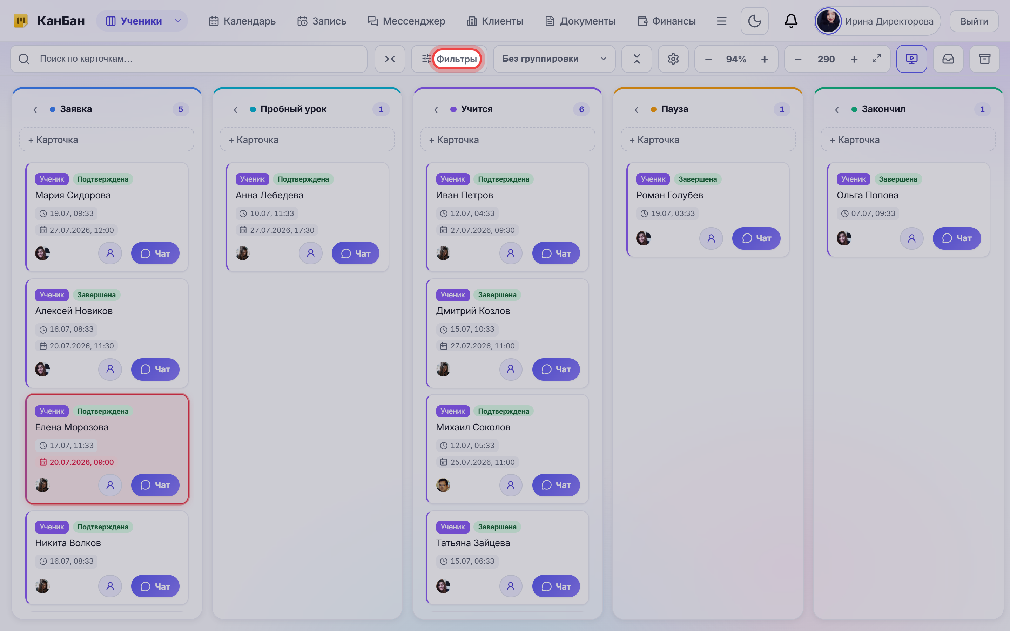Go to the Календарь menu item
This screenshot has height=631, width=1010.
pyautogui.click(x=242, y=21)
